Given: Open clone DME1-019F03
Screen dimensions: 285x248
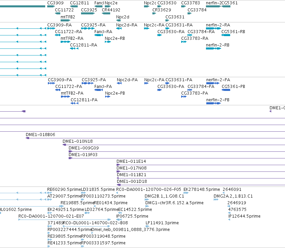Looking at the screenshot, I should [x=177, y=158].
